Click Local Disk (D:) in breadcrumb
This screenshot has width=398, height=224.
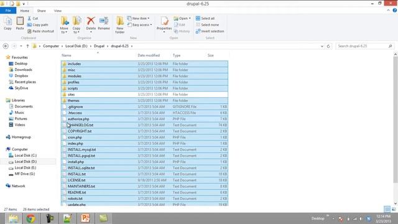(76, 46)
